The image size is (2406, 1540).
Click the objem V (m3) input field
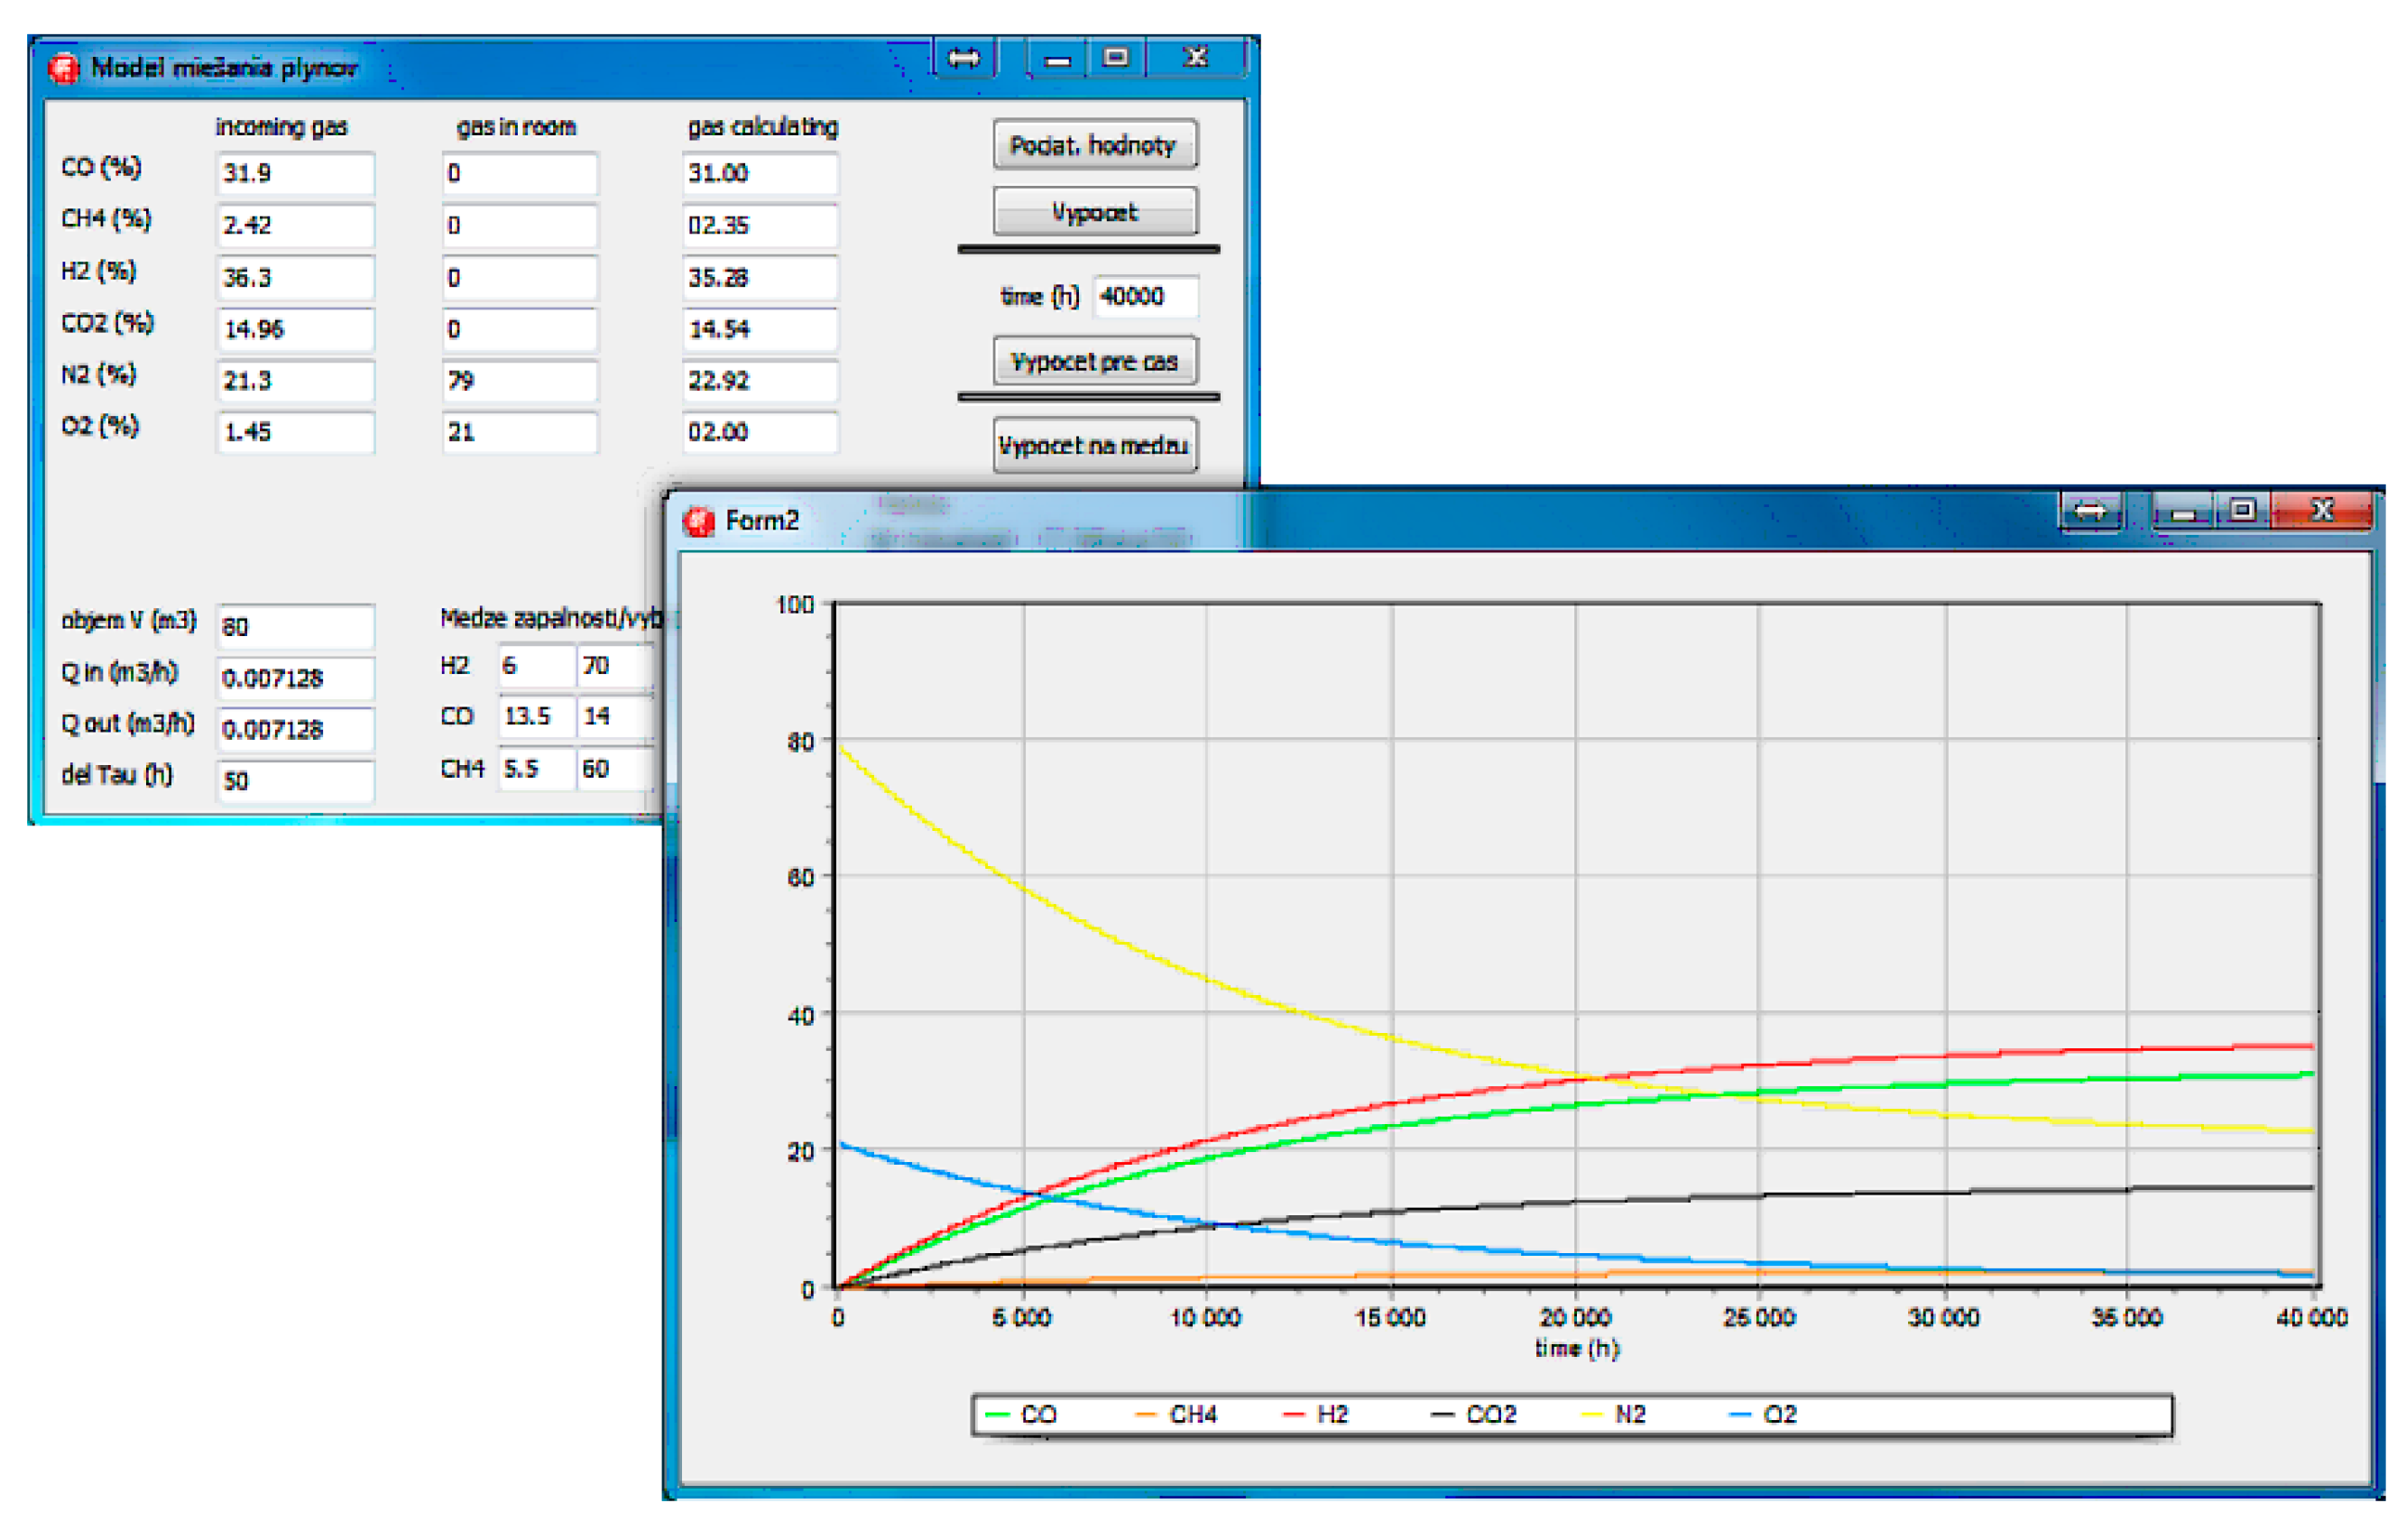[295, 627]
